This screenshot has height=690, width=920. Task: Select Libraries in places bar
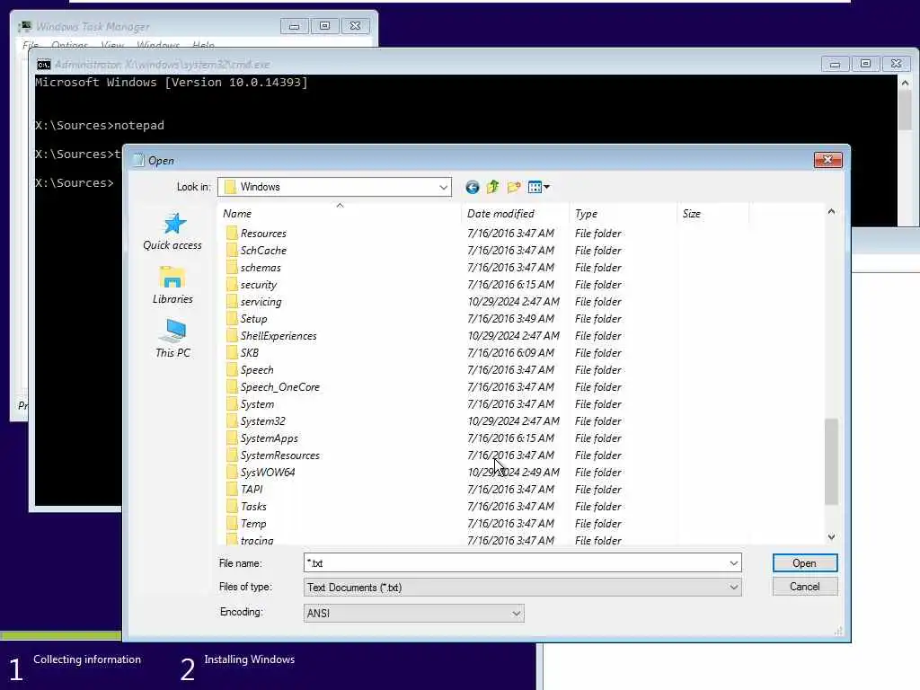click(172, 286)
